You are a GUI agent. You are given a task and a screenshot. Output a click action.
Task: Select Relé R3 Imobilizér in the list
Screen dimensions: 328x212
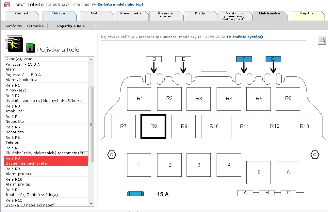click(46, 108)
